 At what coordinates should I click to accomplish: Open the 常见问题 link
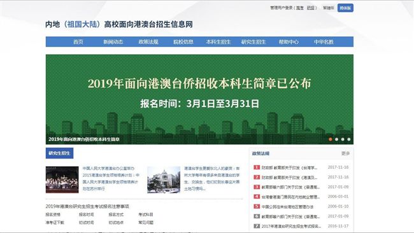[x=146, y=222]
